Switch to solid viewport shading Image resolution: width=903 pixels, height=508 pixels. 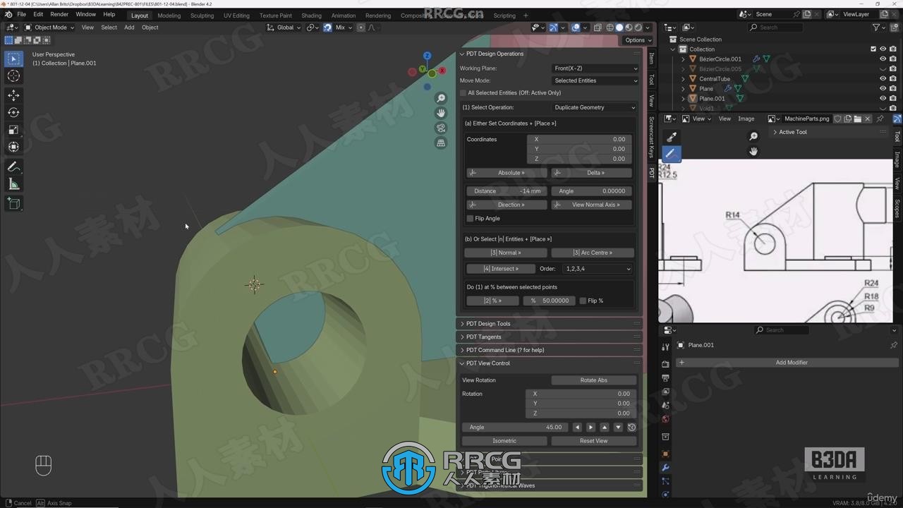point(619,28)
